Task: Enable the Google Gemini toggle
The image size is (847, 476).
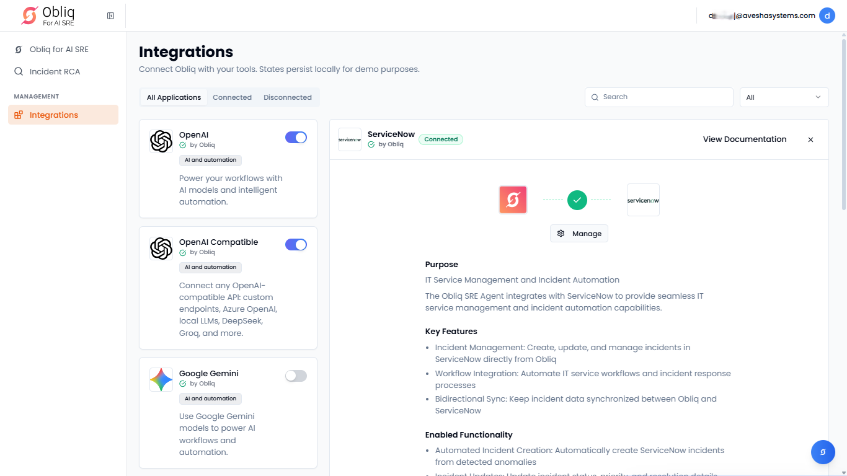Action: (296, 376)
